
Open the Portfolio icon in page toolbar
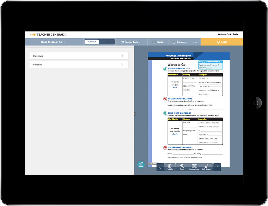coord(170,167)
